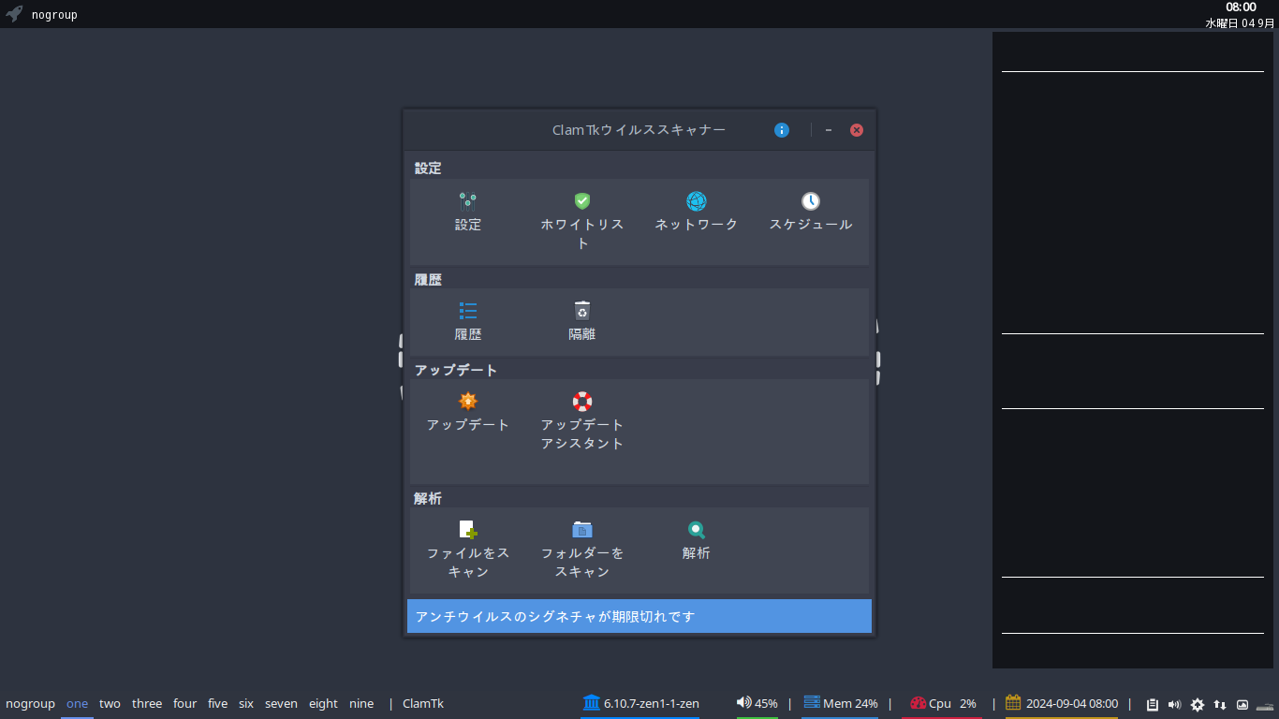Switch to workspace one
The image size is (1279, 719).
tap(78, 703)
